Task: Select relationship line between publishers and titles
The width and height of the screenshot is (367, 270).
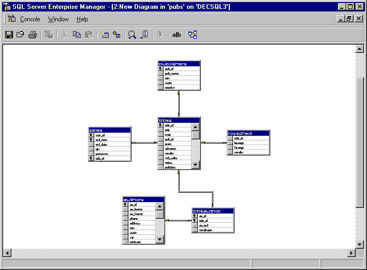Action: coord(179,104)
